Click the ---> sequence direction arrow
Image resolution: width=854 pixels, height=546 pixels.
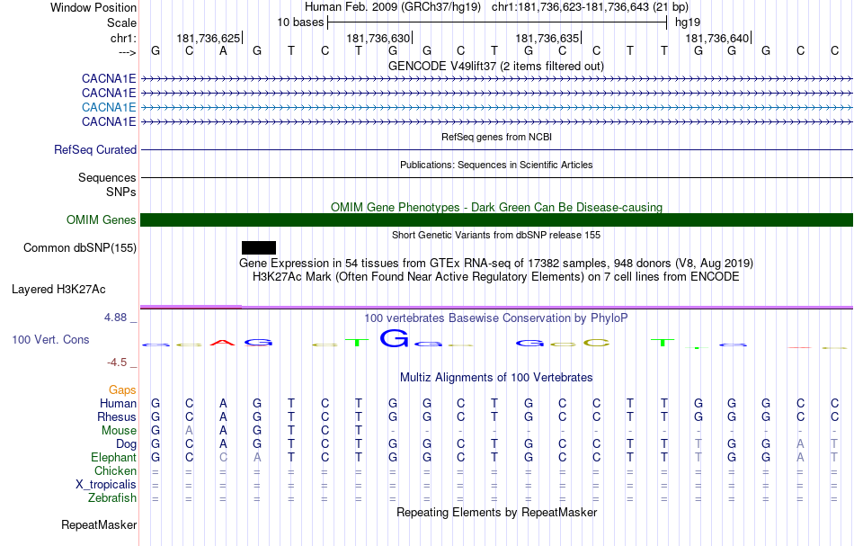click(127, 52)
